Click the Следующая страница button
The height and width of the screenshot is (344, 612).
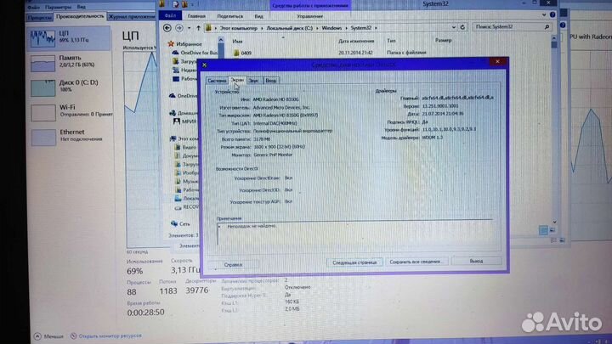355,263
